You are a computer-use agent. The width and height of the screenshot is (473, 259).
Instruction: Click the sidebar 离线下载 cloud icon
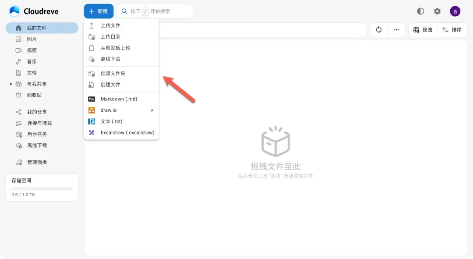(x=19, y=145)
